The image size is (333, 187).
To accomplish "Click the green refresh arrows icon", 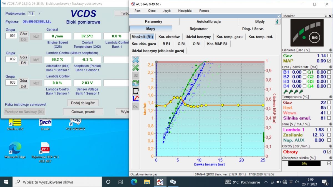I will [136, 83].
